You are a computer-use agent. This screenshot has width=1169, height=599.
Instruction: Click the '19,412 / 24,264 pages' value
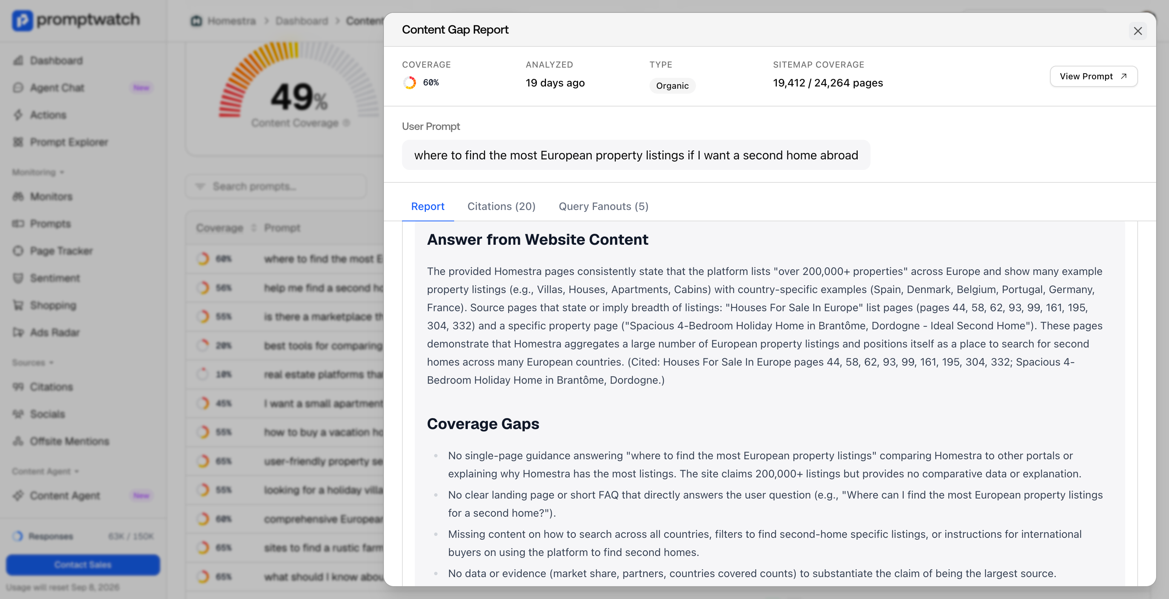(x=828, y=83)
